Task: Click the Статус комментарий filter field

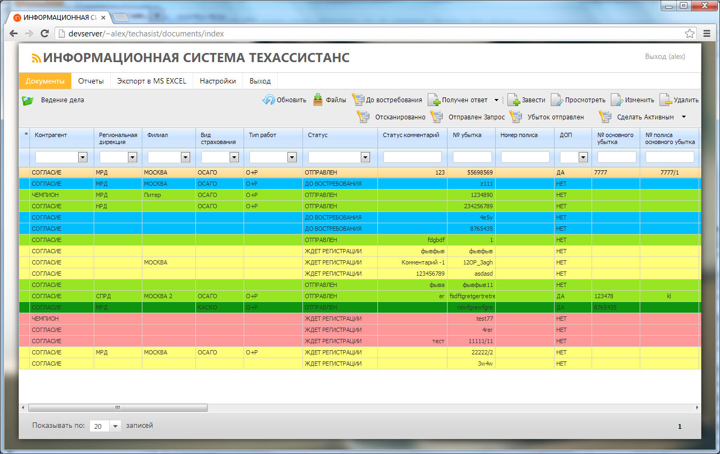Action: [412, 157]
